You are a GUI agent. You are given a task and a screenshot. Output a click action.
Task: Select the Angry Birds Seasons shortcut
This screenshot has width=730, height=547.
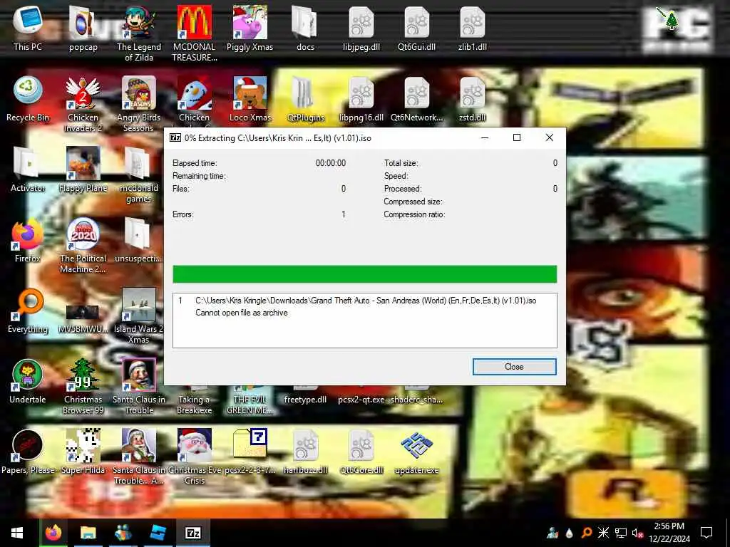[139, 104]
